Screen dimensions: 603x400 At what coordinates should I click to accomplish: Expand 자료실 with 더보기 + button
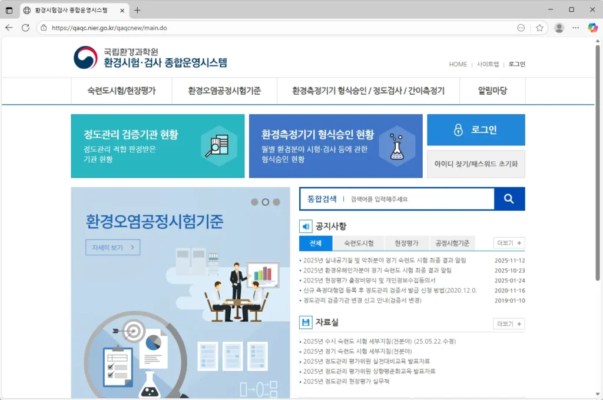coord(509,324)
